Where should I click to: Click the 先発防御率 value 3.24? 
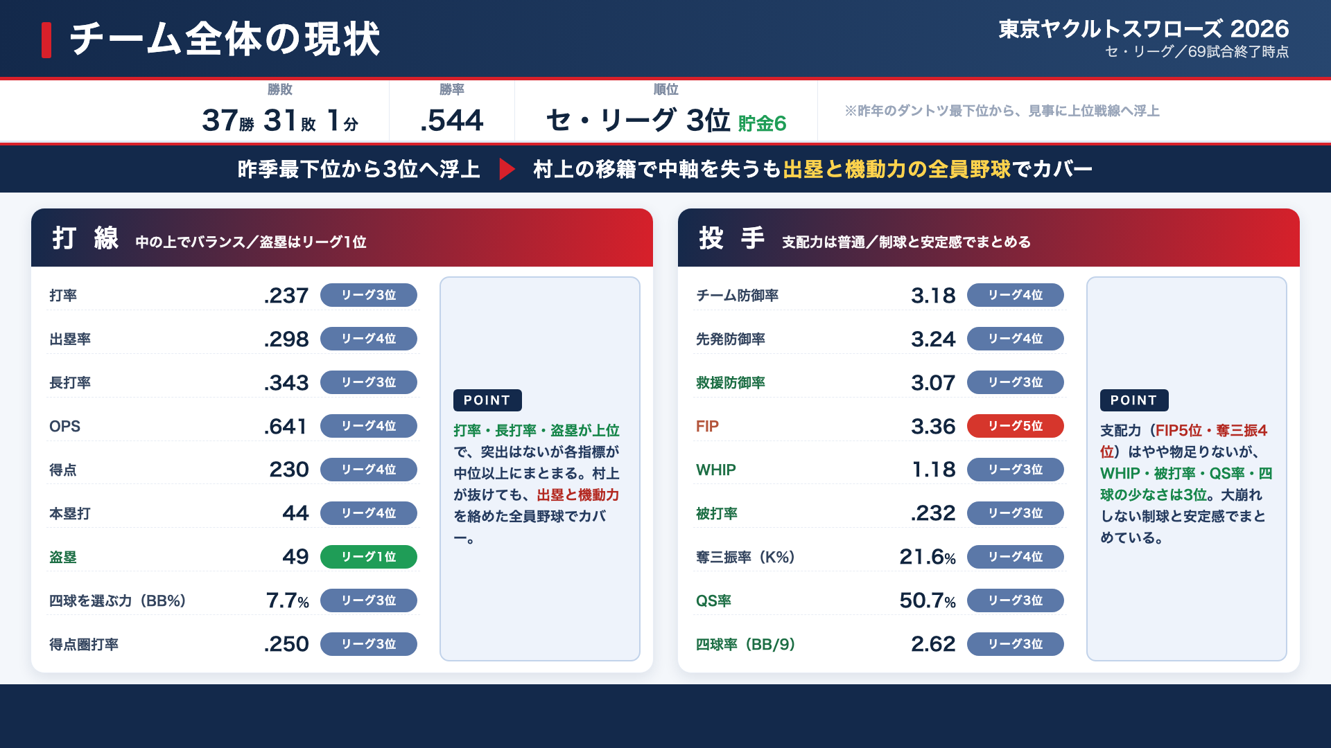[933, 339]
